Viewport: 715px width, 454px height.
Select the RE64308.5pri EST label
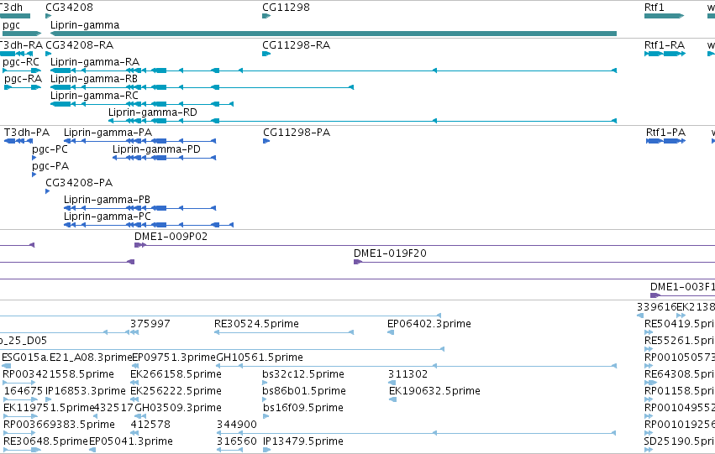coord(680,375)
